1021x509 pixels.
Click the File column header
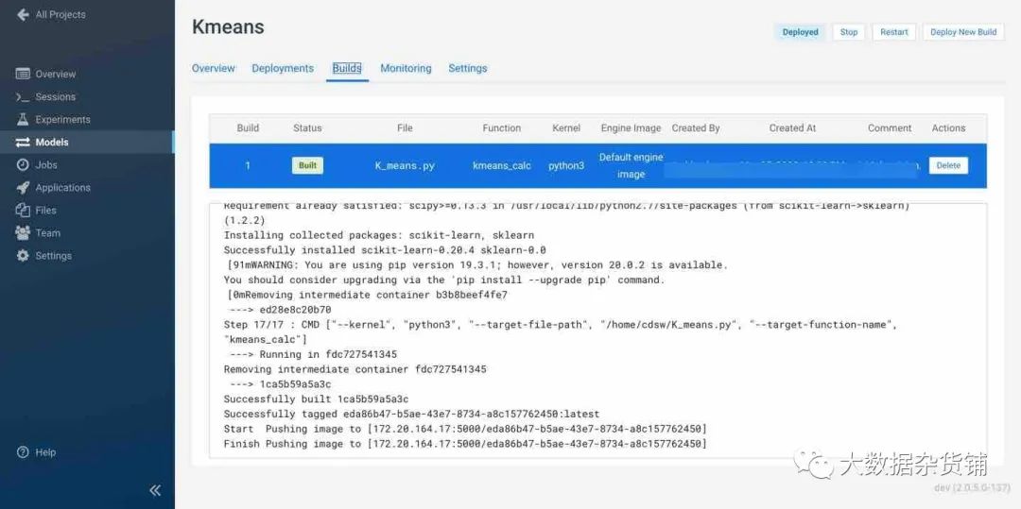(405, 128)
